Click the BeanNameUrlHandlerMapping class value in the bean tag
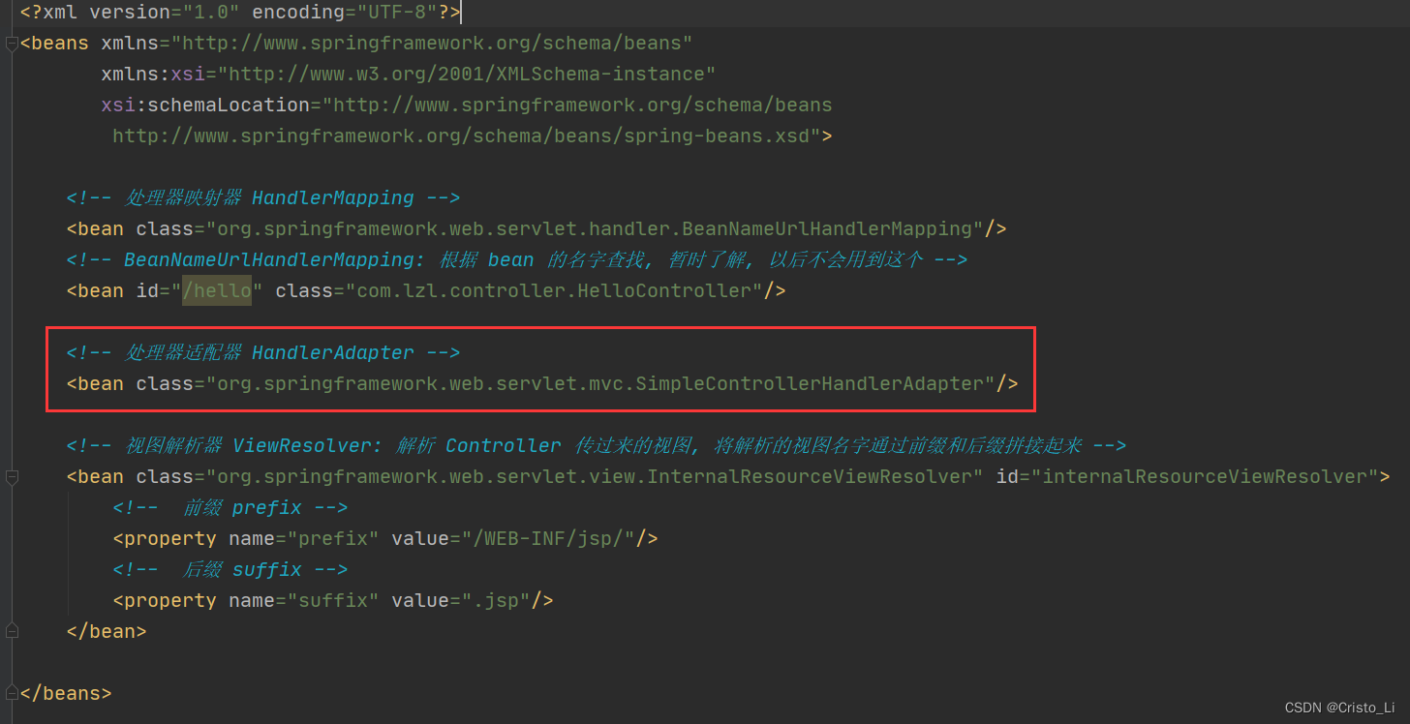The width and height of the screenshot is (1410, 724). pyautogui.click(x=595, y=229)
